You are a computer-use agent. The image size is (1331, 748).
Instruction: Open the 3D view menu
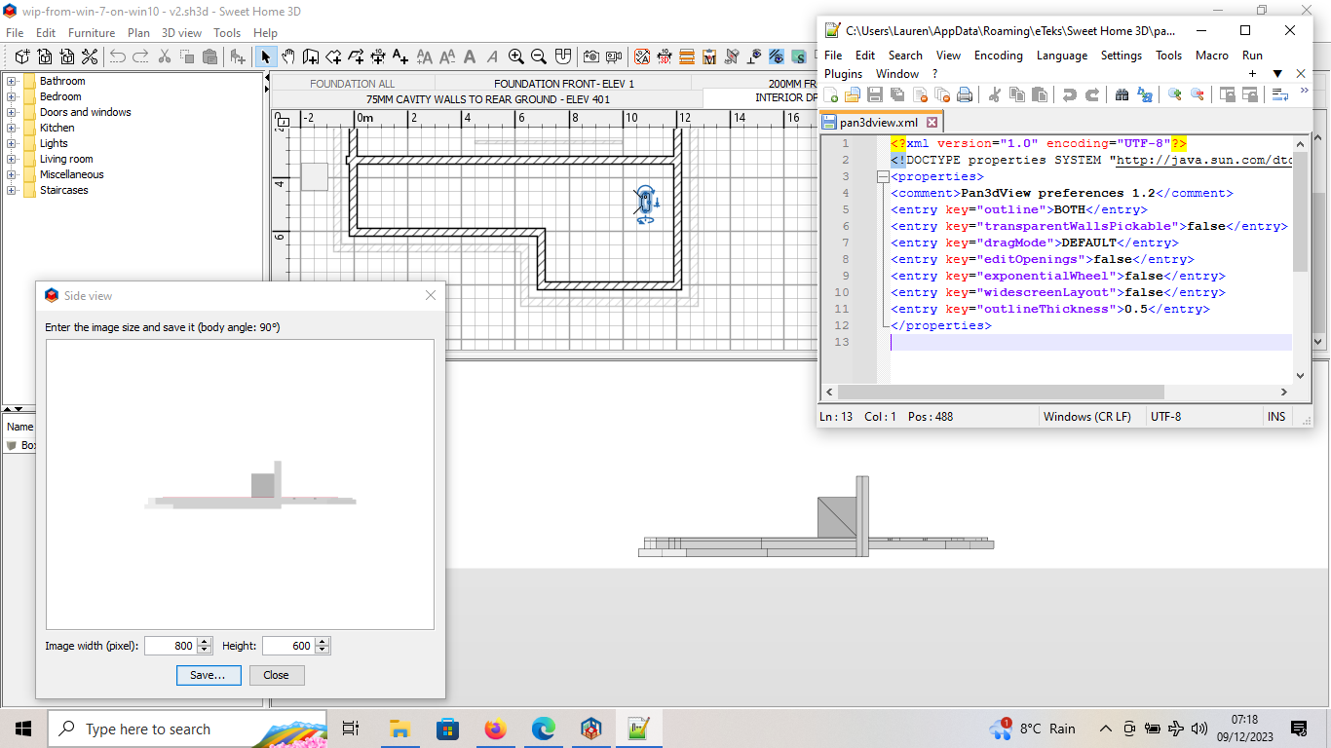click(x=181, y=32)
